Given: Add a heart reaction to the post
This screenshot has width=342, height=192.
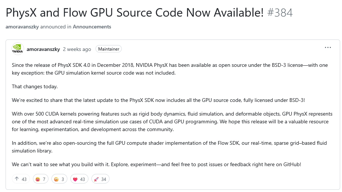Looking at the screenshot, I should [x=78, y=179].
